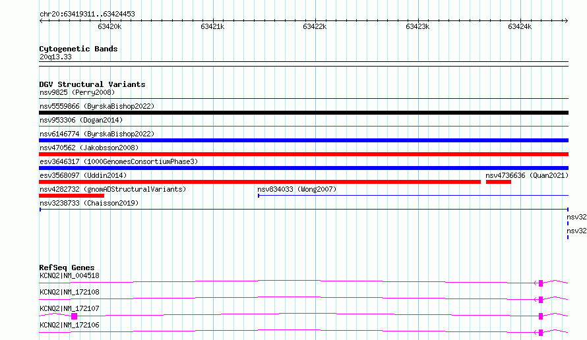Click the nsv4282732 (gnomADStructuralVariants) label

point(113,189)
